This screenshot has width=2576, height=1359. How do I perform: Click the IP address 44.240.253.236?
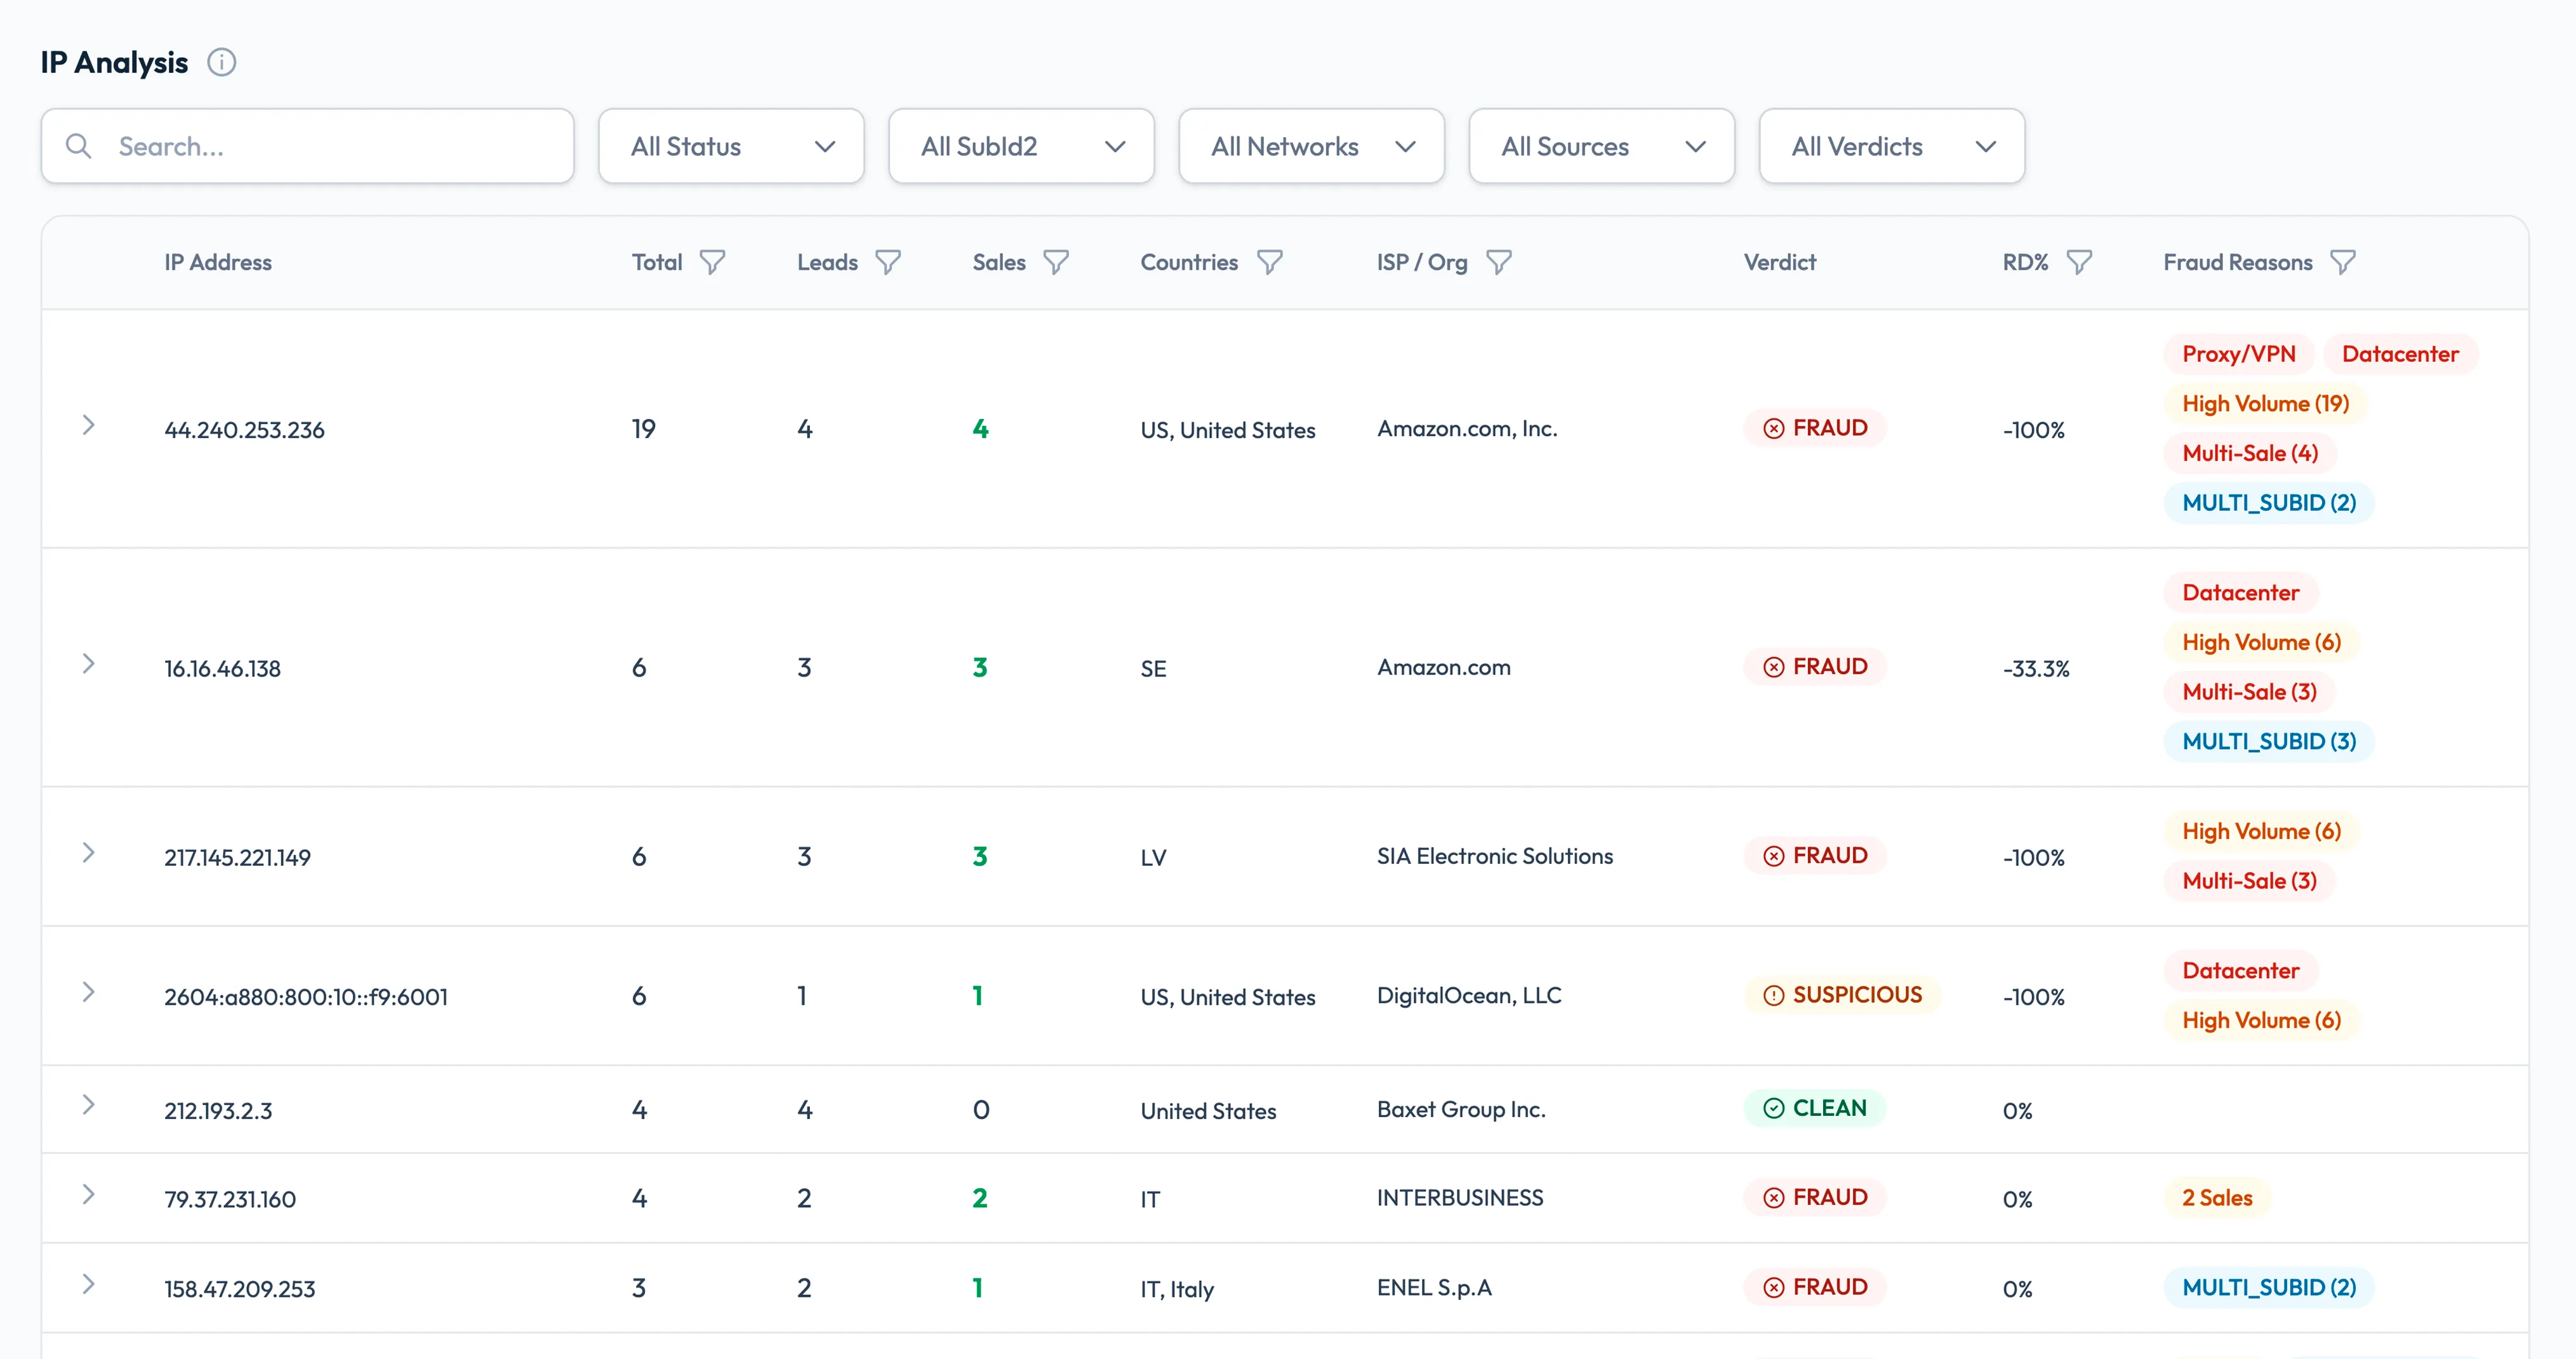tap(244, 430)
